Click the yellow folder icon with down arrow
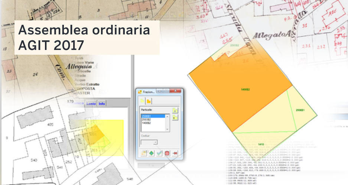 tap(175, 110)
